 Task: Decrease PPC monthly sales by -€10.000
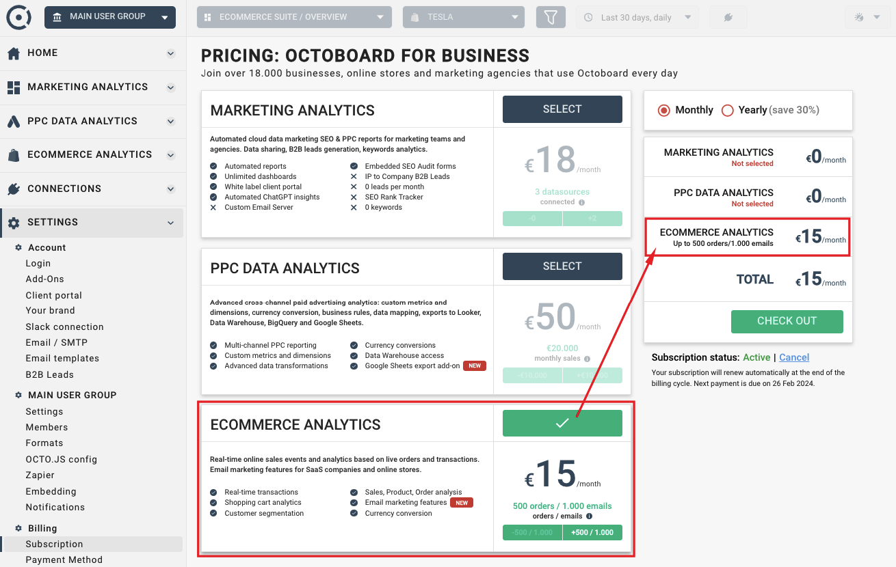(532, 376)
